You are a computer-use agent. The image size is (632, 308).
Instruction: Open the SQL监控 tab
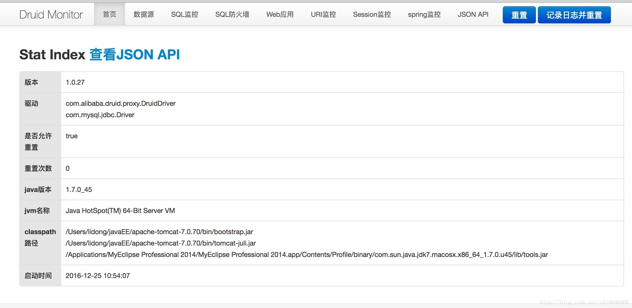(185, 15)
